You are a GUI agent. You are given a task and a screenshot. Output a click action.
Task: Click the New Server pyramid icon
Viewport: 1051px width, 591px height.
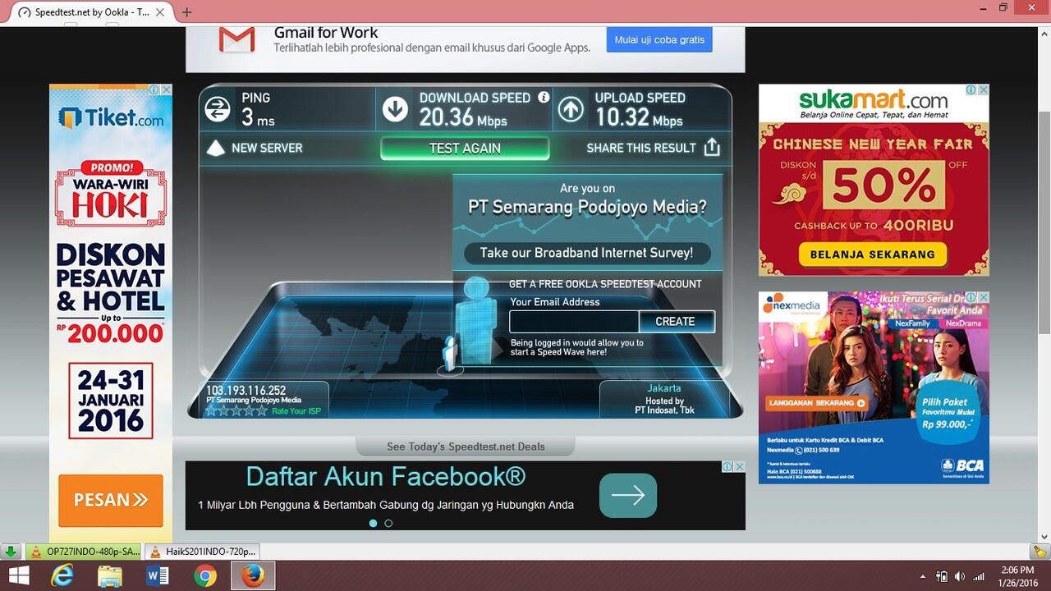click(215, 148)
